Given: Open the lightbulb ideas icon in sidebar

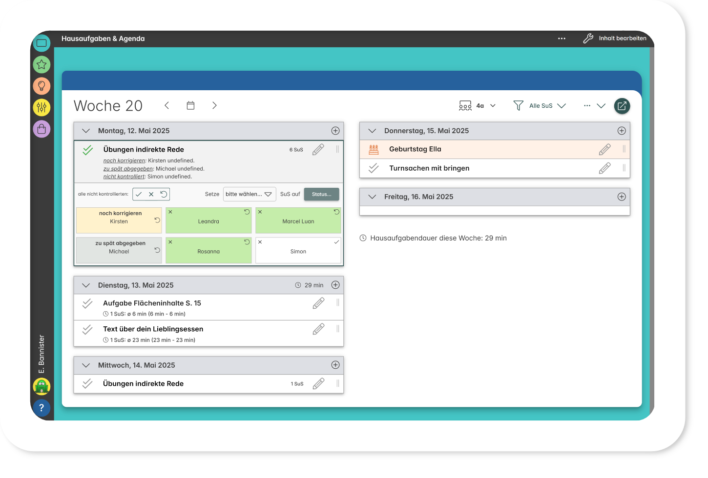Looking at the screenshot, I should [x=42, y=86].
